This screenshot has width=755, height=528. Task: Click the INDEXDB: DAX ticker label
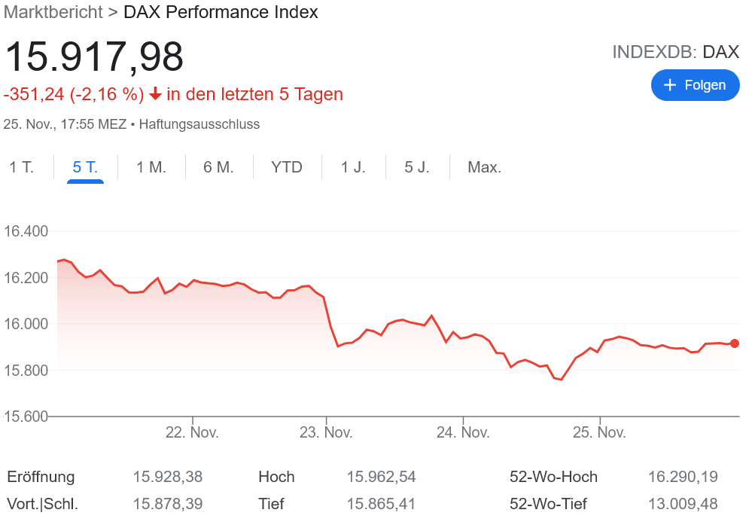676,52
